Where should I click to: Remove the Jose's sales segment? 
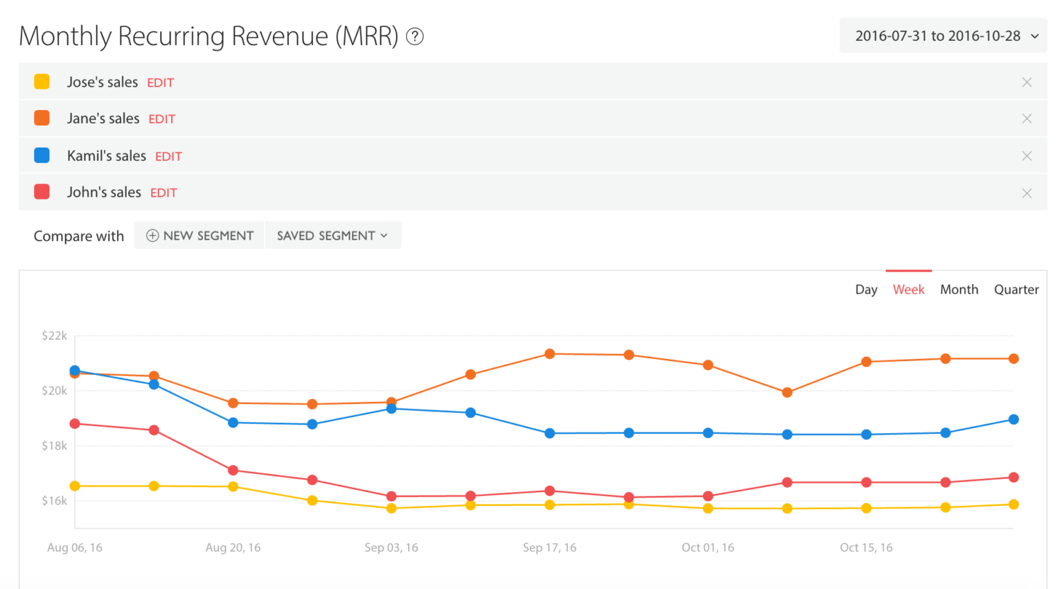(x=1027, y=81)
